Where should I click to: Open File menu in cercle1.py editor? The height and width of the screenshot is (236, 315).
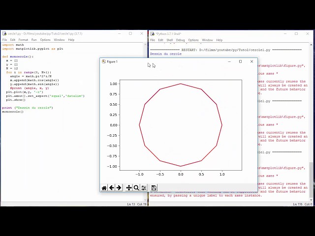(4, 40)
